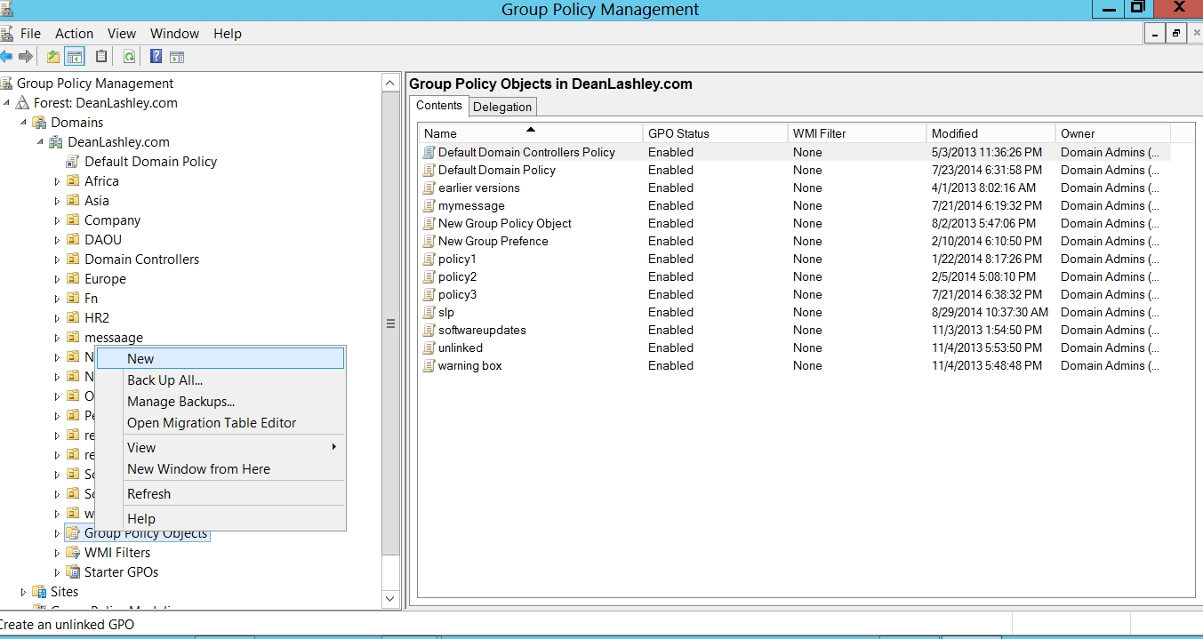The image size is (1203, 639).
Task: Click the Up One Level folder icon
Action: (x=53, y=57)
